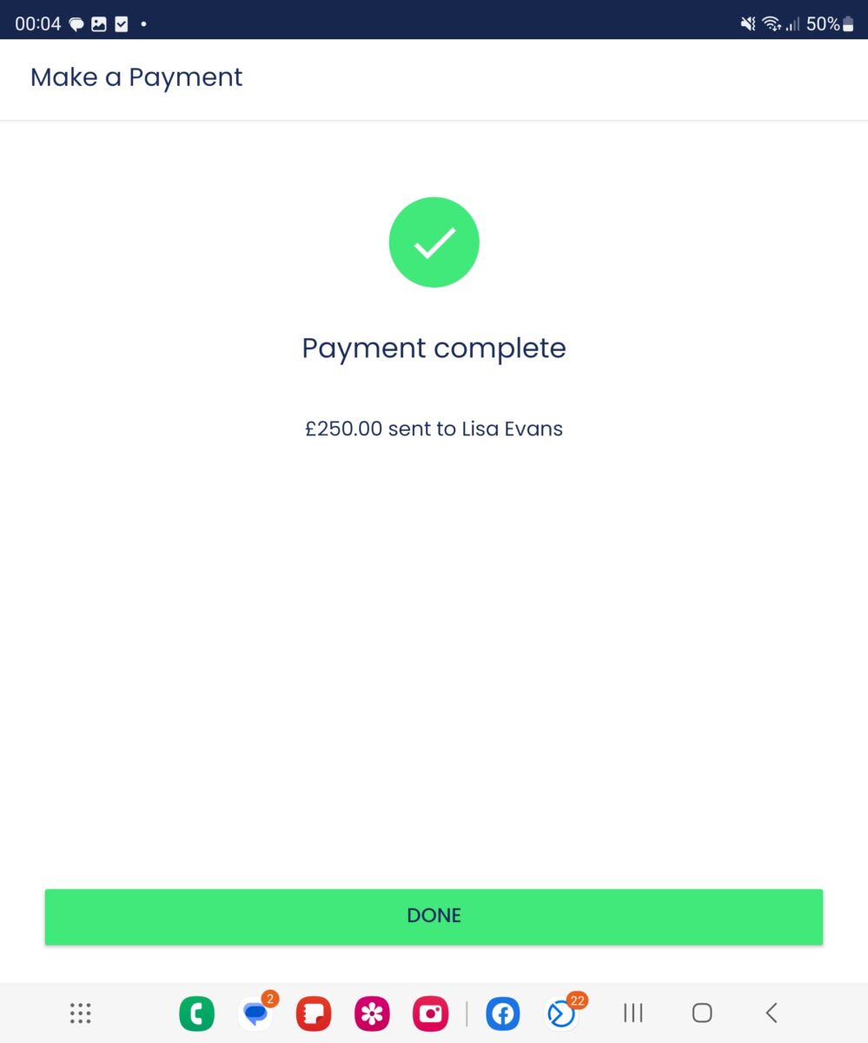
Task: Tap the chat notification icon in status bar
Action: [x=76, y=24]
